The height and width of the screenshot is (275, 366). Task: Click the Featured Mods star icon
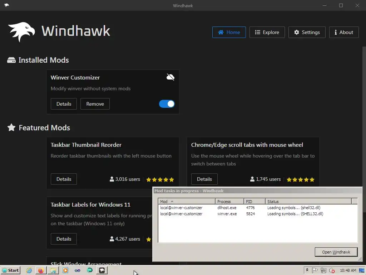pos(11,127)
